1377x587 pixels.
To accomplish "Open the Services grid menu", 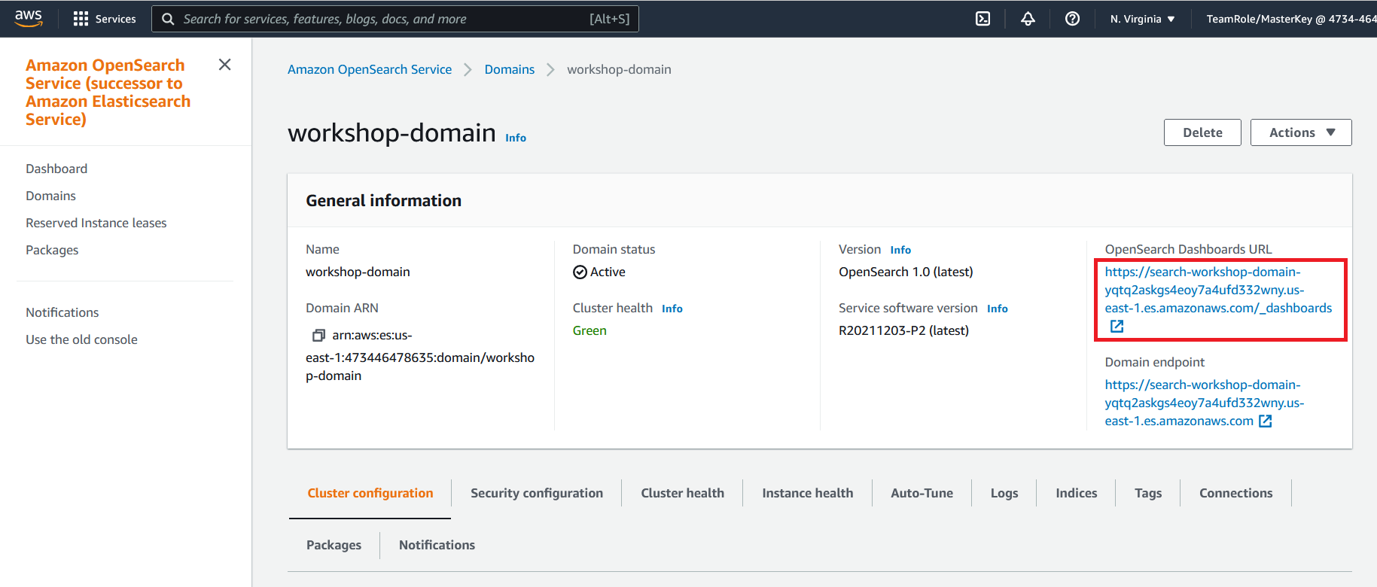I will tap(105, 19).
